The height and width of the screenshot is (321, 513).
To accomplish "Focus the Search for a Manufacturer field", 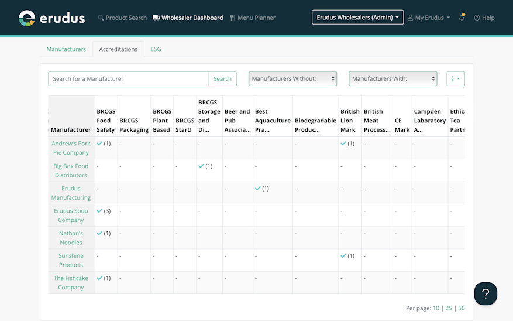I will (x=128, y=78).
